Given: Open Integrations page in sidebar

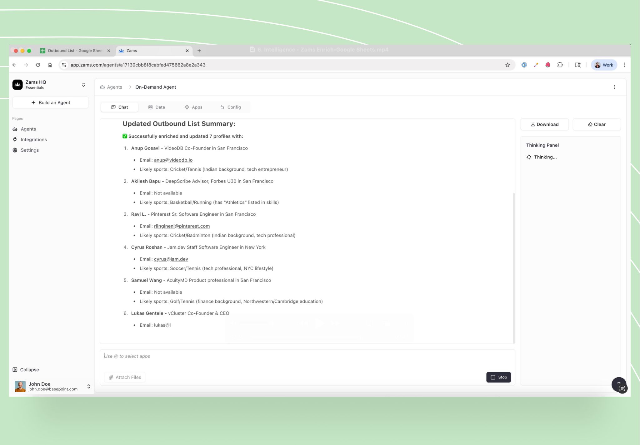Looking at the screenshot, I should tap(33, 139).
